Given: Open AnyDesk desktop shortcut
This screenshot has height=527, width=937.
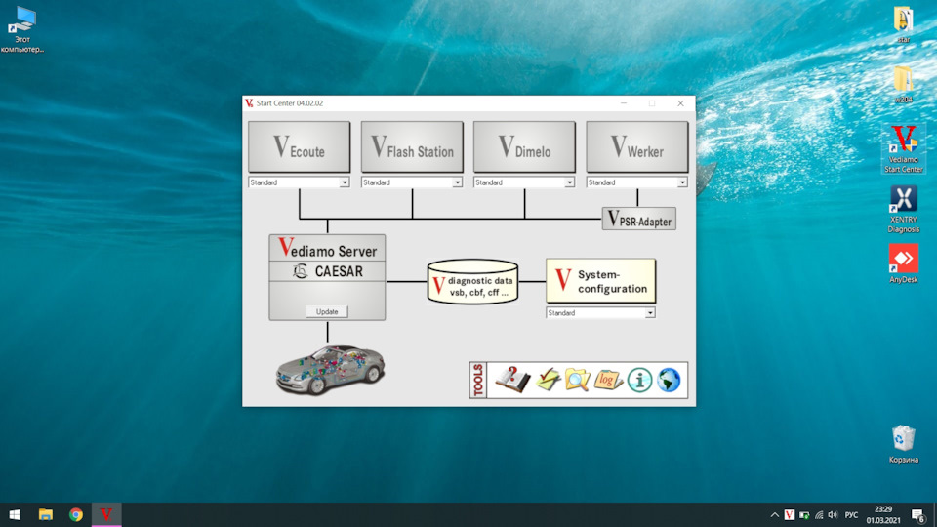Looking at the screenshot, I should click(903, 263).
